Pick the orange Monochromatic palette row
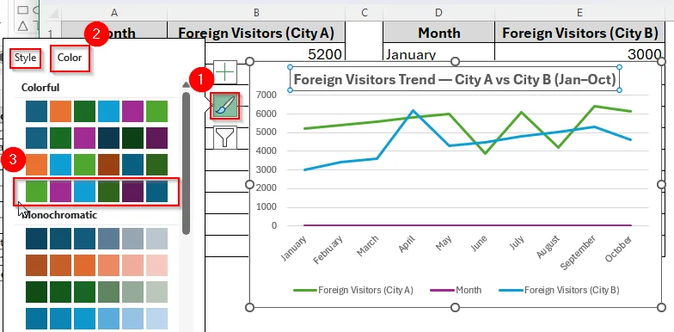674x332 pixels. click(96, 265)
